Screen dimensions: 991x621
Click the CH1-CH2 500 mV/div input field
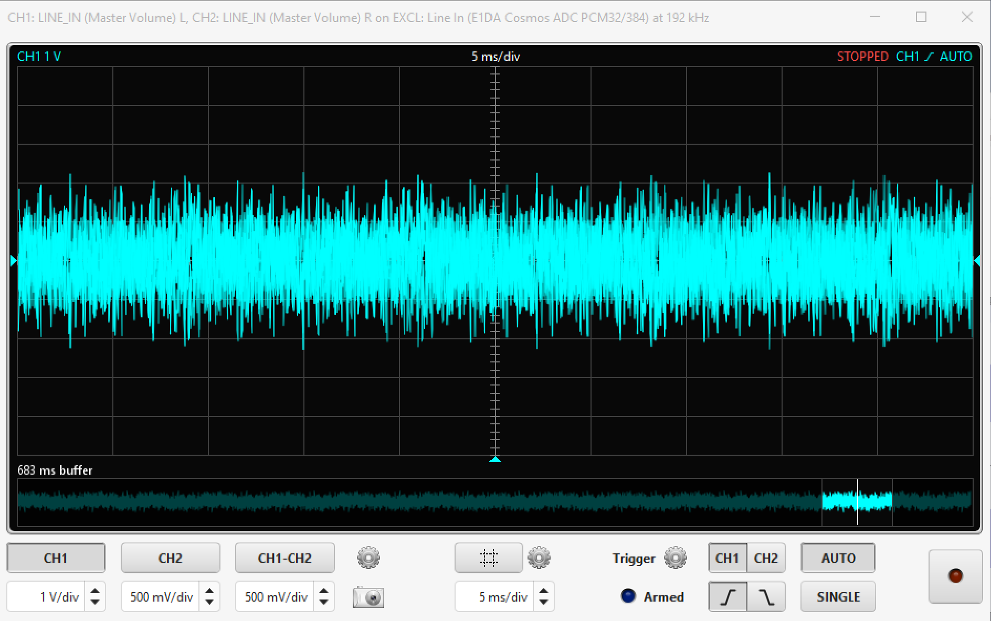(x=275, y=597)
